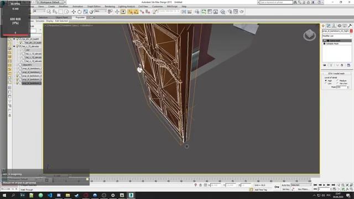Click the Select by Name icon
Screen dimensions: 354x199
[x=55, y=12]
